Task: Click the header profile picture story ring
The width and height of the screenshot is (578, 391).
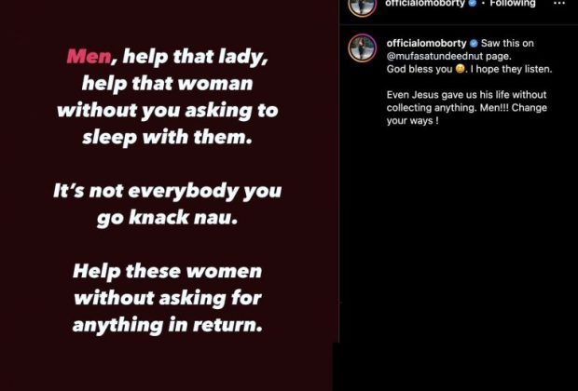Action: coord(363,7)
